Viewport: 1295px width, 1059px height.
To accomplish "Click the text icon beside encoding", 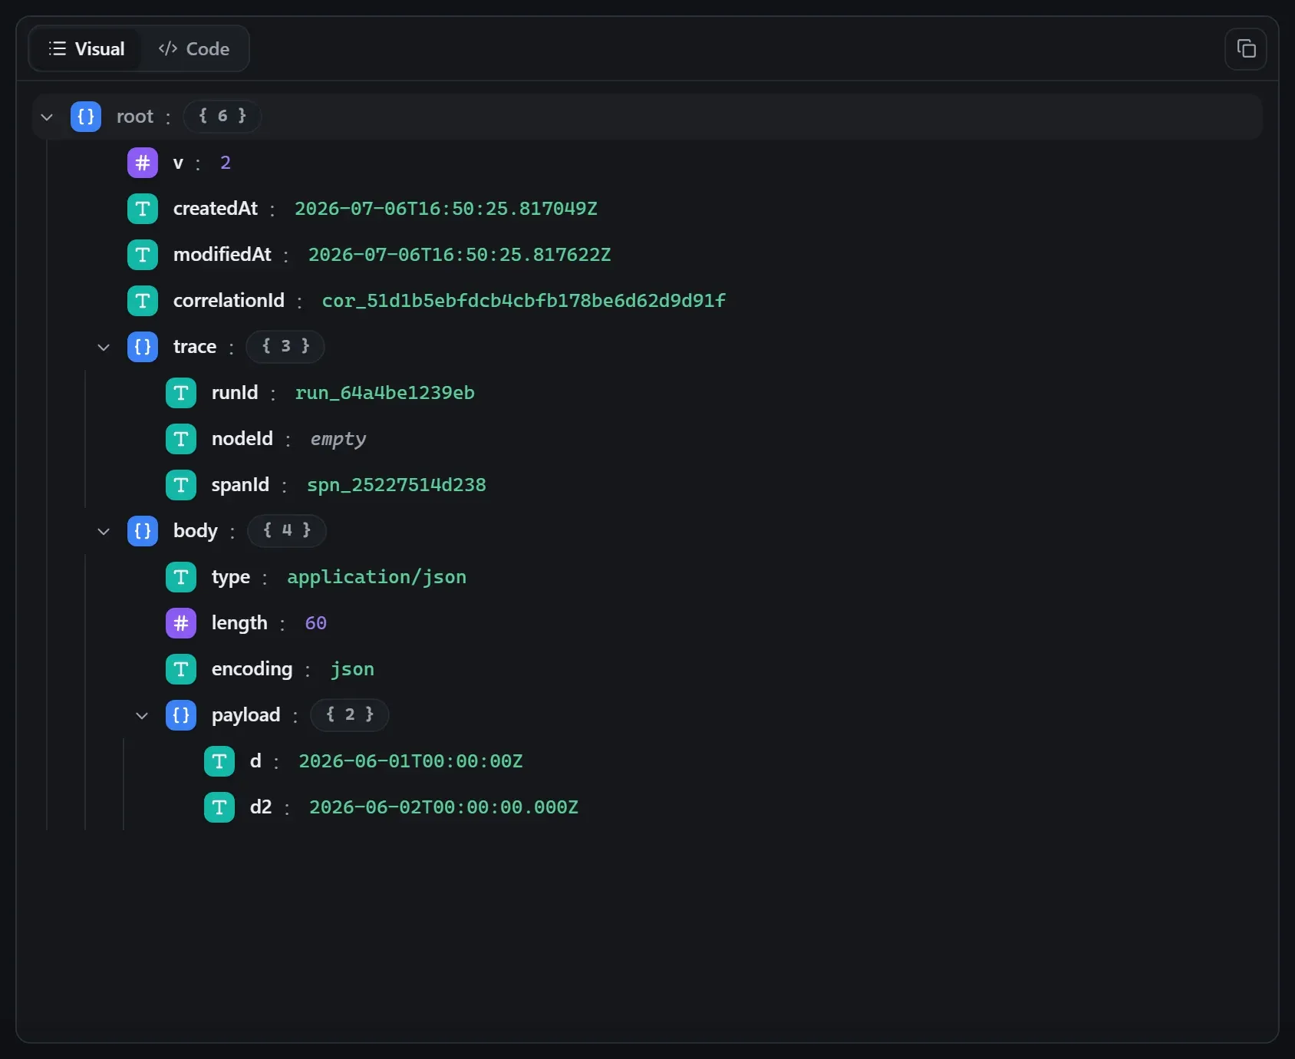I will click(x=181, y=669).
